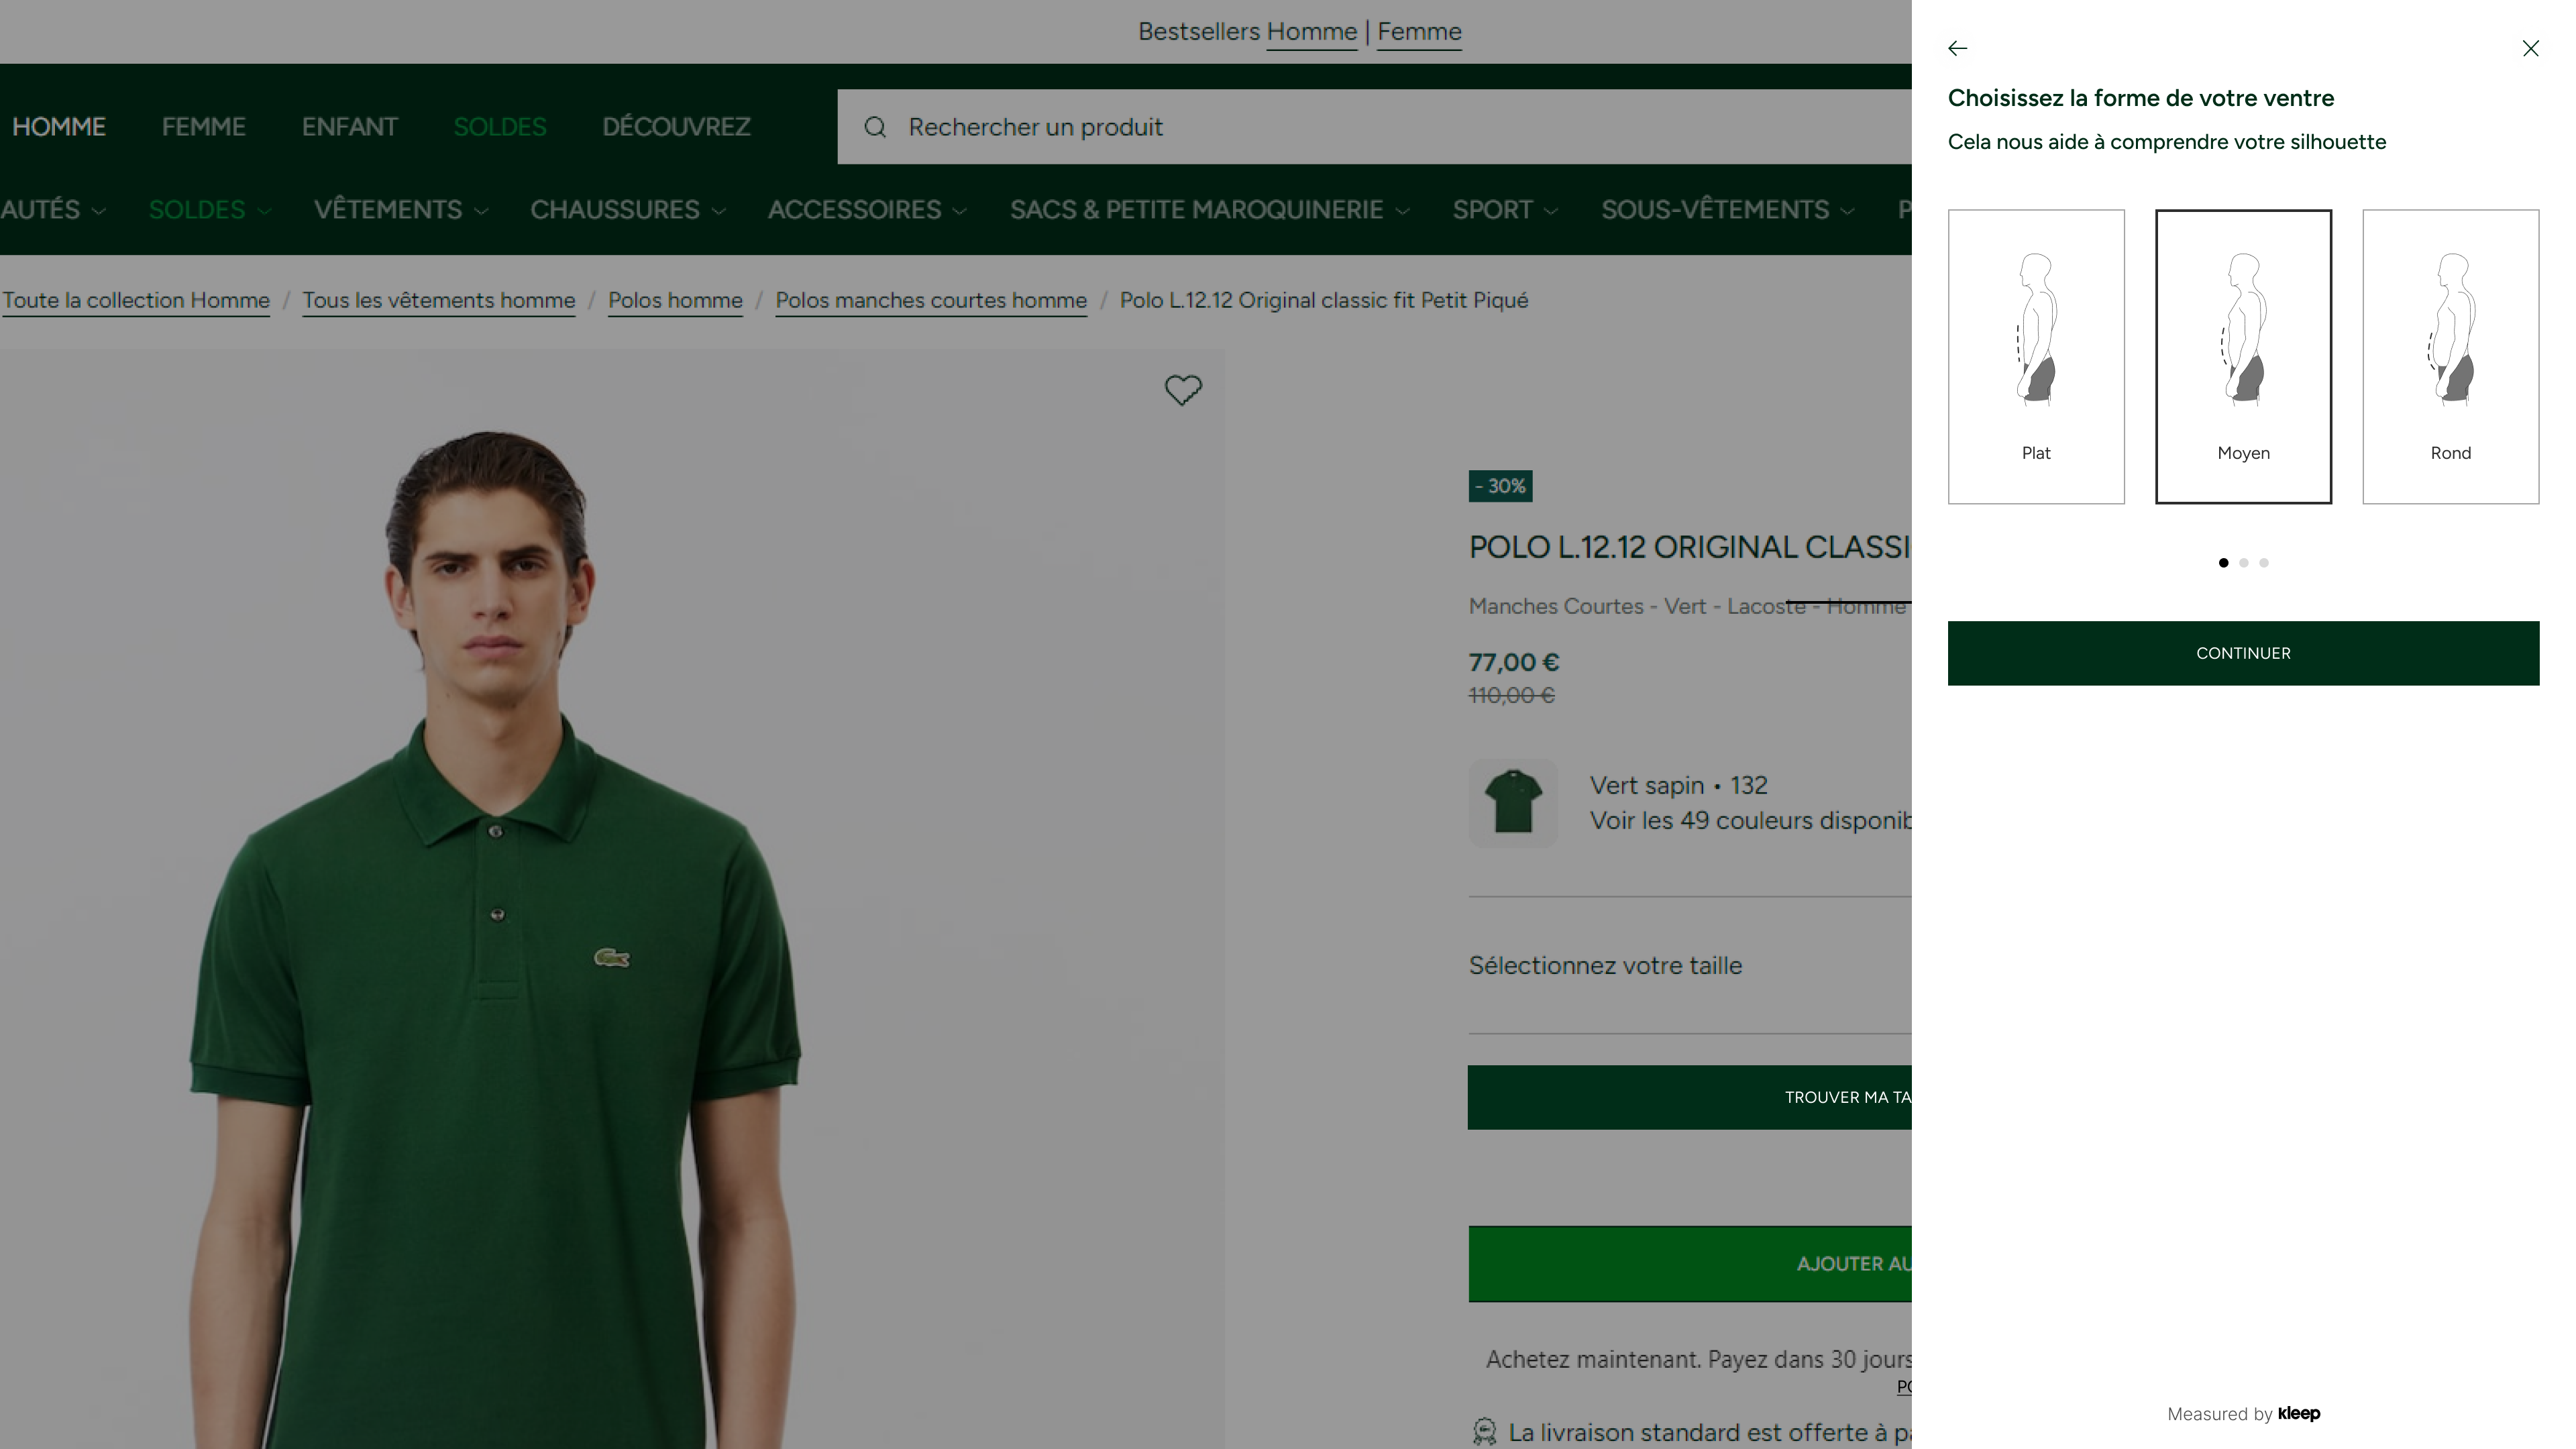The width and height of the screenshot is (2576, 1449).
Task: Click the CONTINUER button
Action: coord(2243,653)
